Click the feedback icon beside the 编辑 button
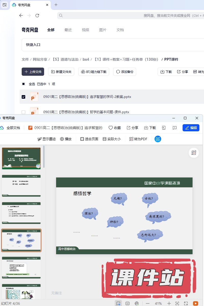The image size is (204, 306). coord(175,128)
